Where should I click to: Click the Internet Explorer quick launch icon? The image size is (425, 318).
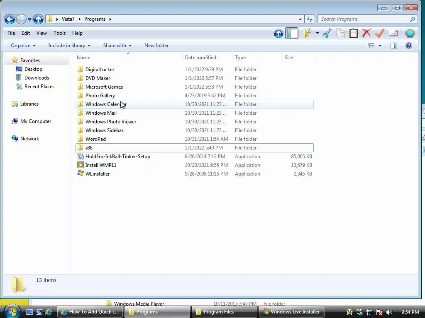[x=49, y=312]
